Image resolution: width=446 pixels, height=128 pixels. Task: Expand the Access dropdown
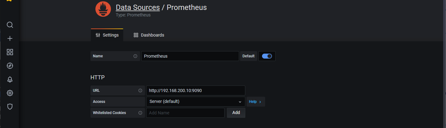[x=195, y=102]
